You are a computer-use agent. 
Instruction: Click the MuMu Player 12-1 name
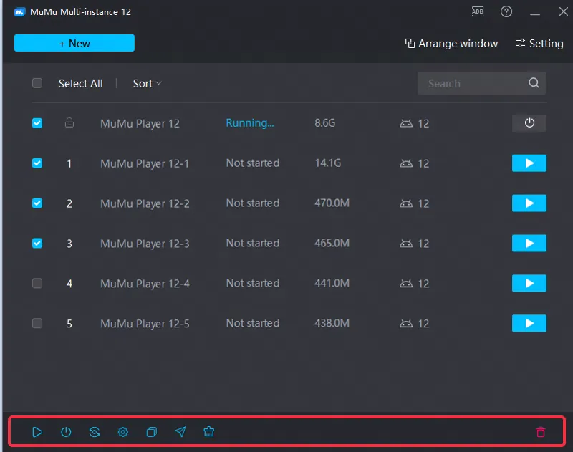click(x=145, y=164)
